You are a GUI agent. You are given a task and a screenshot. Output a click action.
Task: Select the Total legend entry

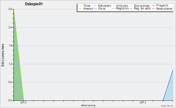coord(84,6)
